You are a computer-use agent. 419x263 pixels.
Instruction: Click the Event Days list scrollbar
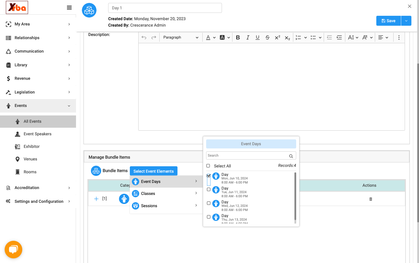tap(295, 196)
